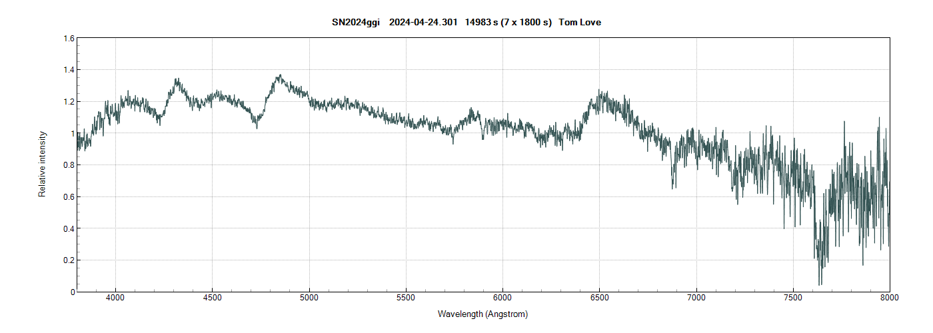Click the broad emission peak near 6500 Angstrom
This screenshot has height=333, width=933.
click(600, 92)
